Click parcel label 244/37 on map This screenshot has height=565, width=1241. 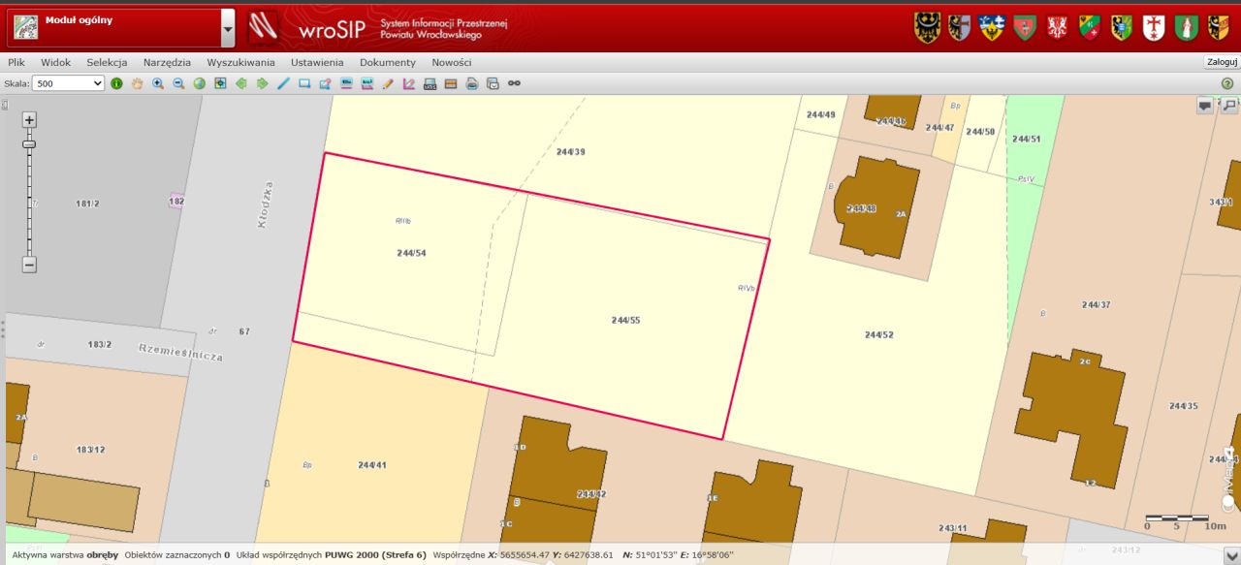point(1097,304)
